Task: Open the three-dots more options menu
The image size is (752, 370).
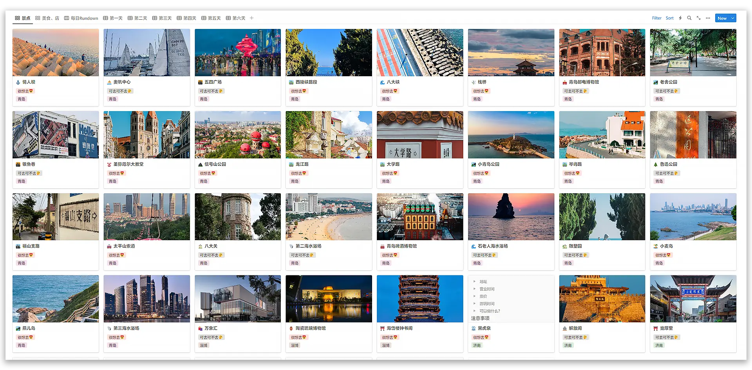Action: 708,18
